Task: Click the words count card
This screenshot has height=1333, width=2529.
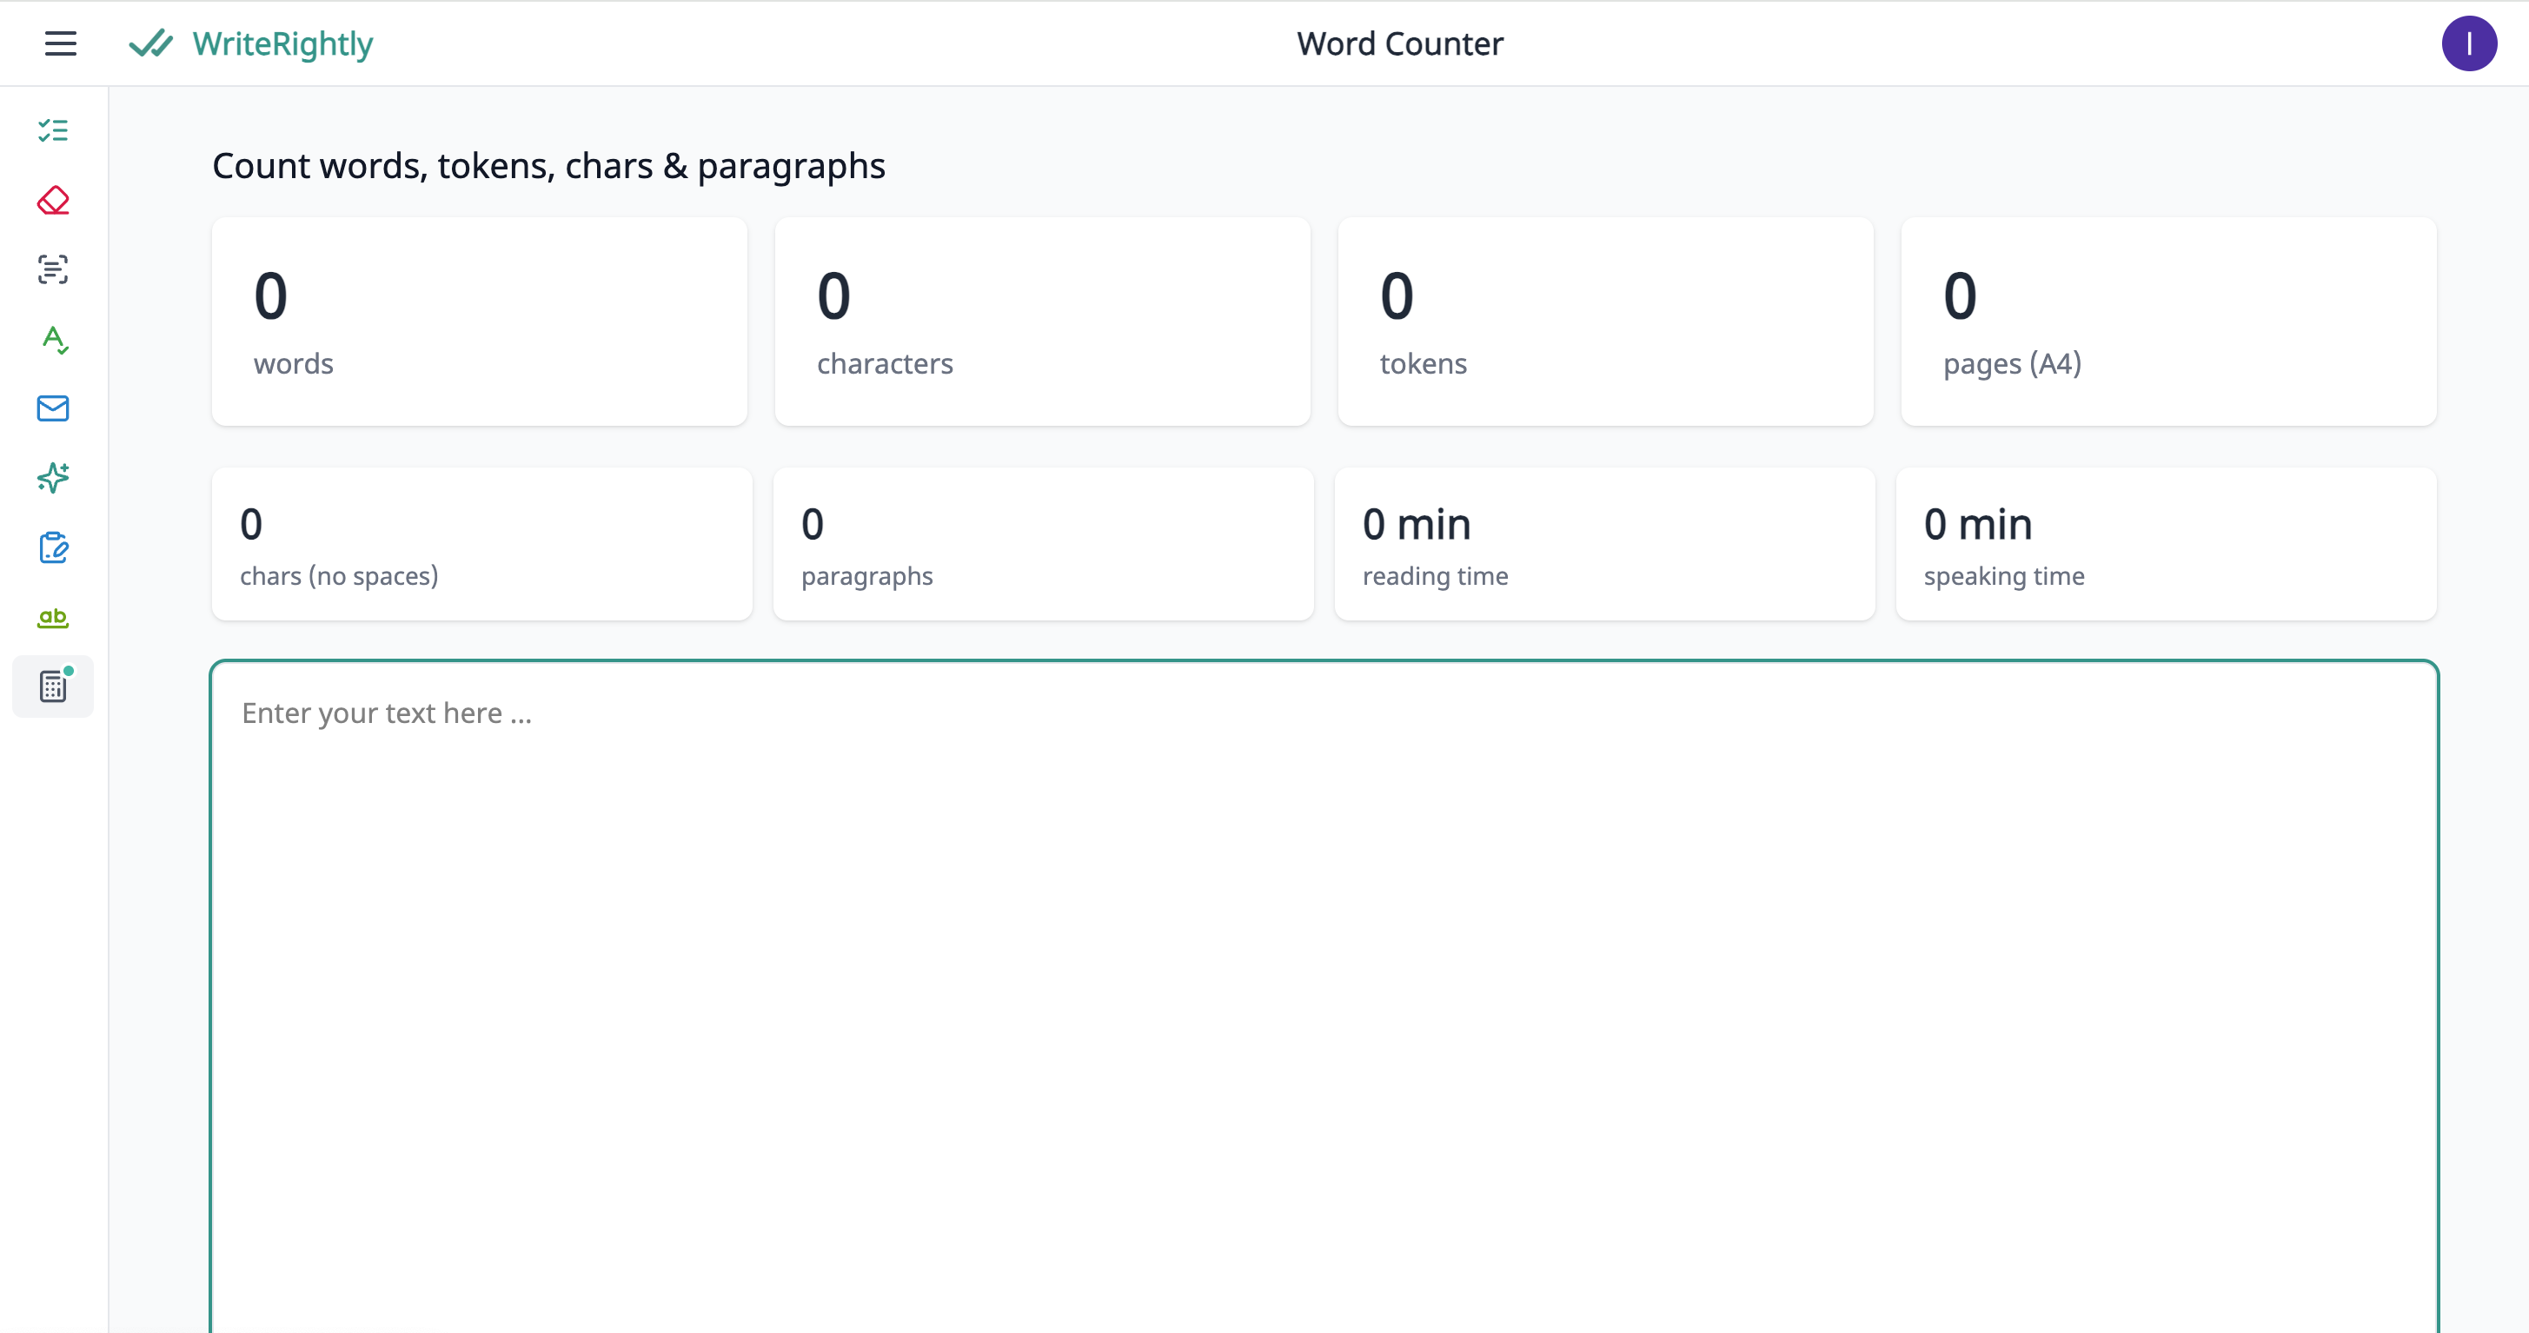Action: [479, 322]
